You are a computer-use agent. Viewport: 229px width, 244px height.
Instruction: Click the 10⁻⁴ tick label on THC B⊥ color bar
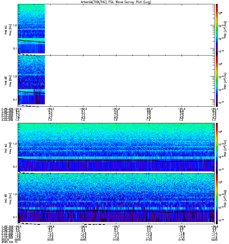click(221, 157)
